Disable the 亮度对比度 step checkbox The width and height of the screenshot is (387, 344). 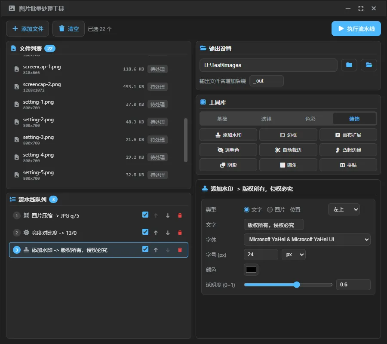point(145,232)
